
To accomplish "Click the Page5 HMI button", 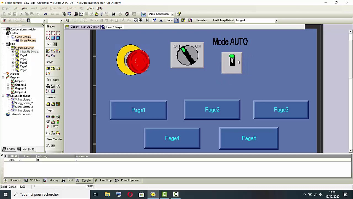I will [249, 138].
